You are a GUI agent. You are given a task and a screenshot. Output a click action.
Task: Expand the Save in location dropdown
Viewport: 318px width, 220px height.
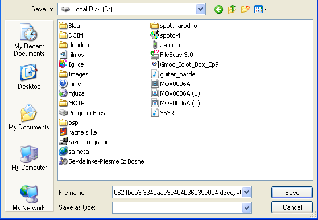[x=200, y=9]
